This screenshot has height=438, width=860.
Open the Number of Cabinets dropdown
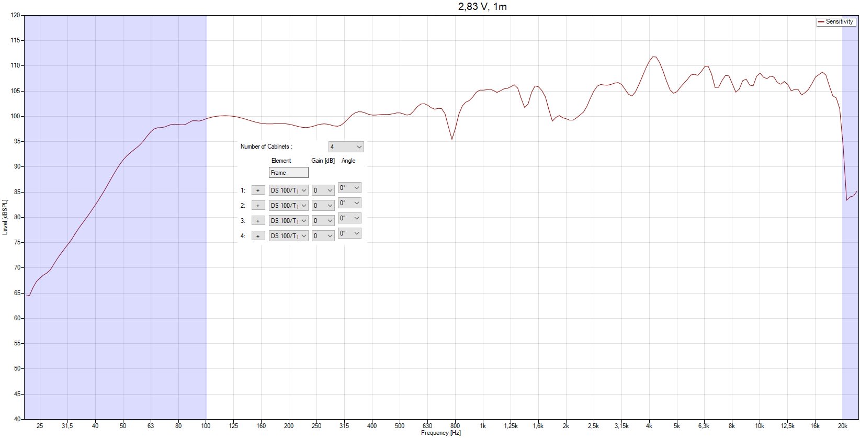pos(346,147)
